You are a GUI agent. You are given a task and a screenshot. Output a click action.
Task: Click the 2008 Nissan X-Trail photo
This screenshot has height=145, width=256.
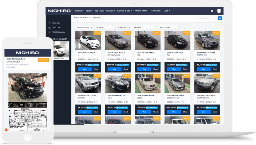88,83
